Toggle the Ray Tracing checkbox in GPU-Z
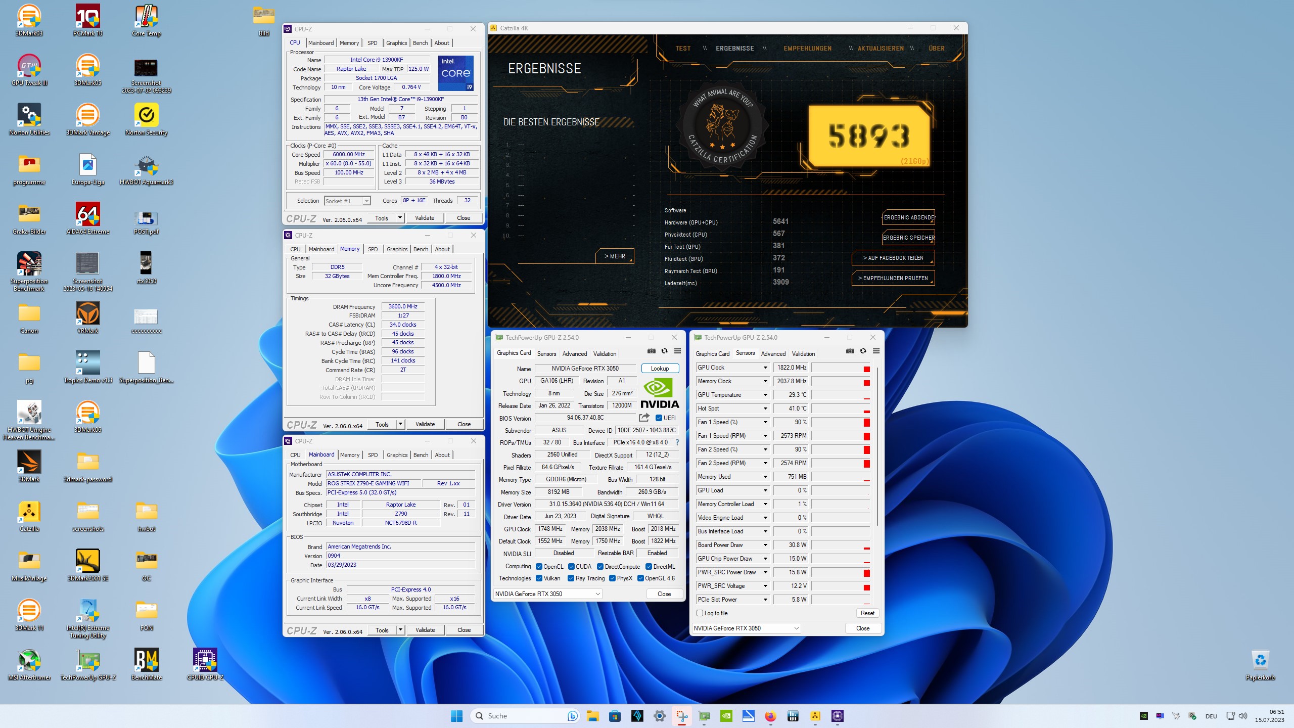1294x728 pixels. pos(571,578)
